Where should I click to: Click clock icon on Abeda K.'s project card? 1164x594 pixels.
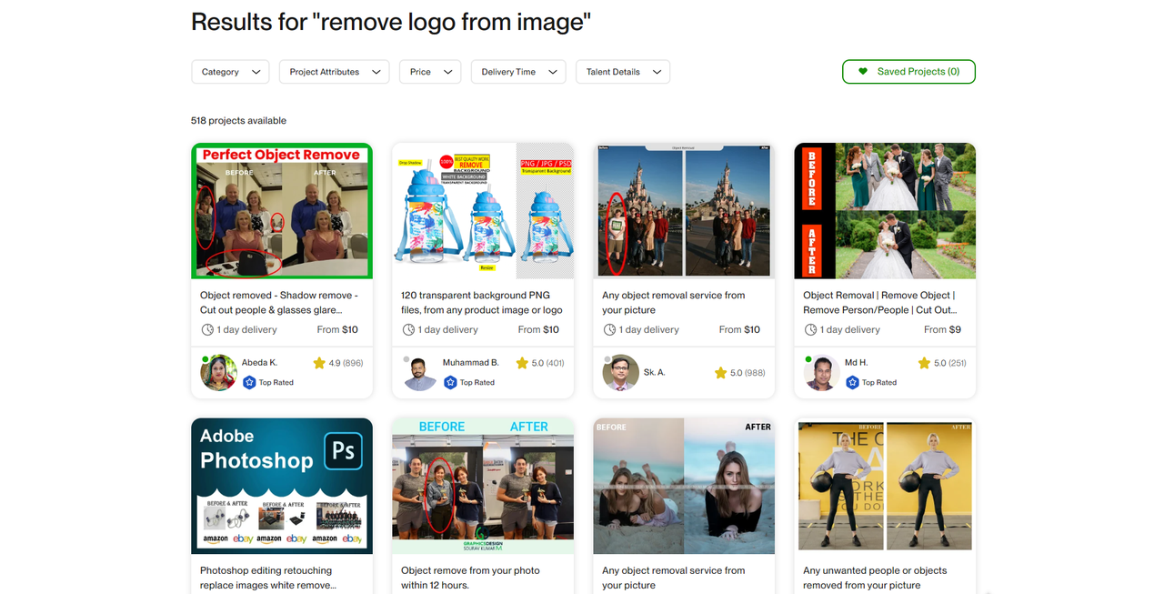pyautogui.click(x=207, y=329)
